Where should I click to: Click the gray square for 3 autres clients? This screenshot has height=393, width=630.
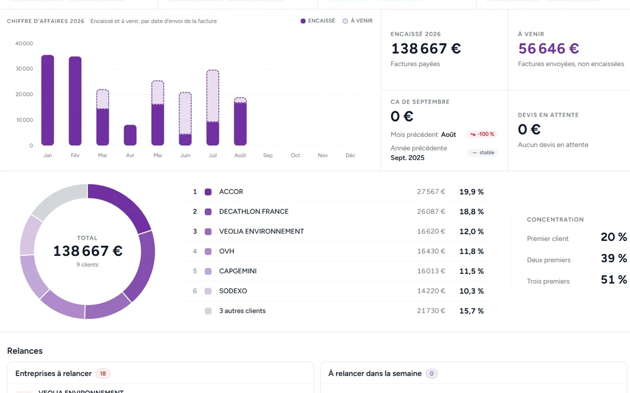click(x=208, y=311)
